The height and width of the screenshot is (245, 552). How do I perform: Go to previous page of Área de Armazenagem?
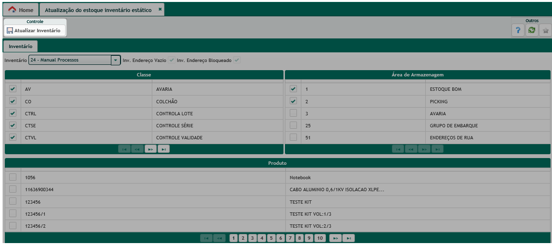coord(411,149)
